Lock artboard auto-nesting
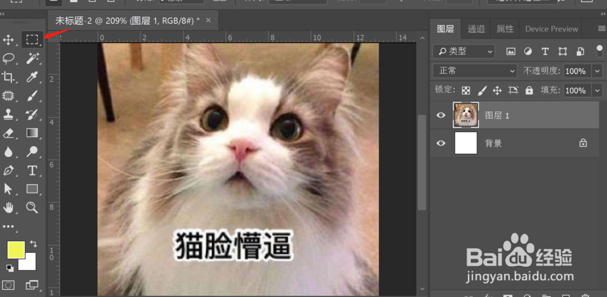 (x=514, y=90)
